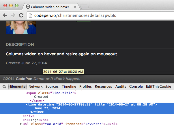This screenshot has width=174, height=125.
Task: Click the DevTools magnifier search icon
Action: pos(4,86)
